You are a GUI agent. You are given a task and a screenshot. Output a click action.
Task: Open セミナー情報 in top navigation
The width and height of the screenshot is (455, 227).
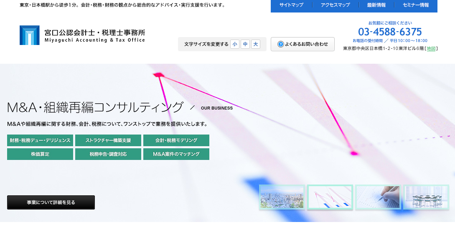415,5
